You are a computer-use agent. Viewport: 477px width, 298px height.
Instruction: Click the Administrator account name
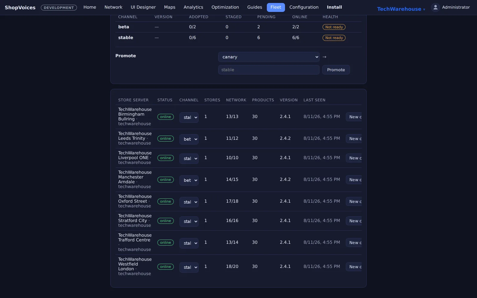pyautogui.click(x=456, y=7)
